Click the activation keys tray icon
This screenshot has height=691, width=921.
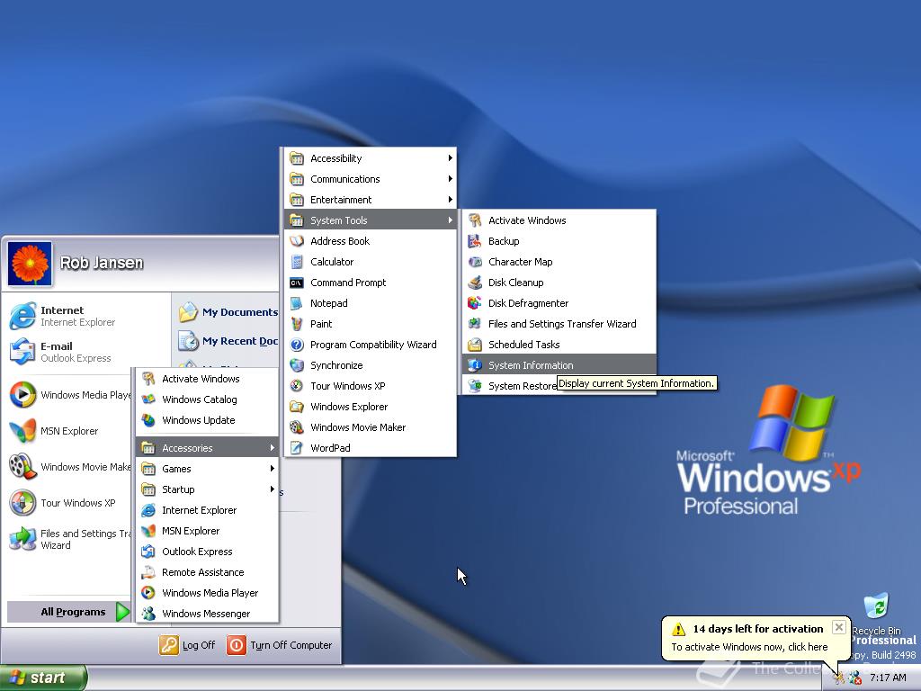(839, 678)
